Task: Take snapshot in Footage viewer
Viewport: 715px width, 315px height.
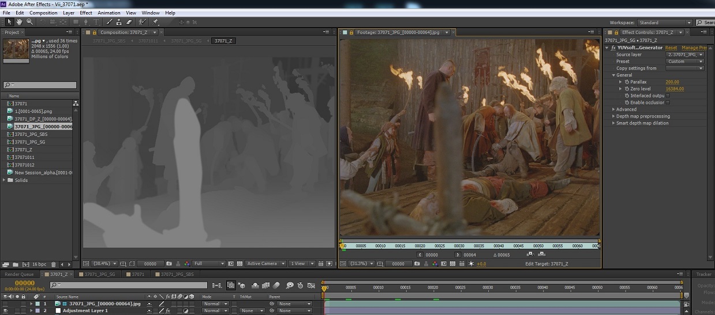Action: point(417,264)
